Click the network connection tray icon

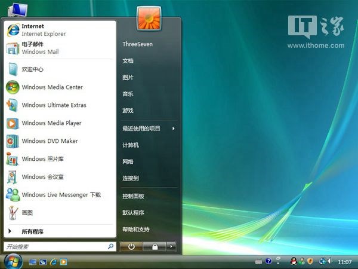point(322,261)
